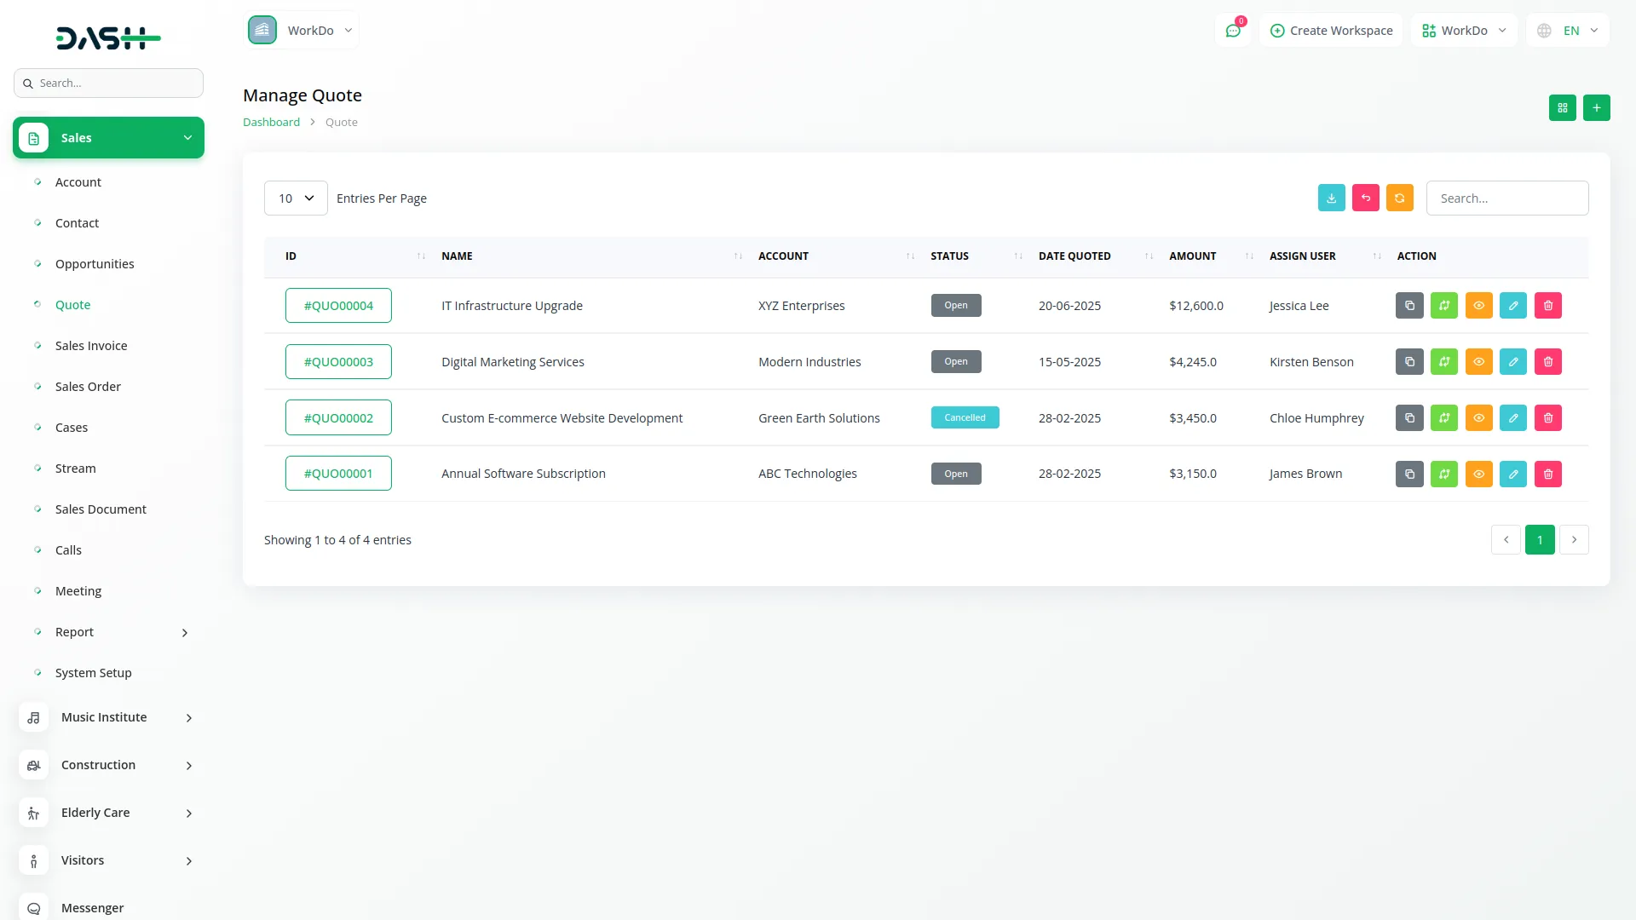View quote #QUO00002 using eye icon

(x=1478, y=418)
